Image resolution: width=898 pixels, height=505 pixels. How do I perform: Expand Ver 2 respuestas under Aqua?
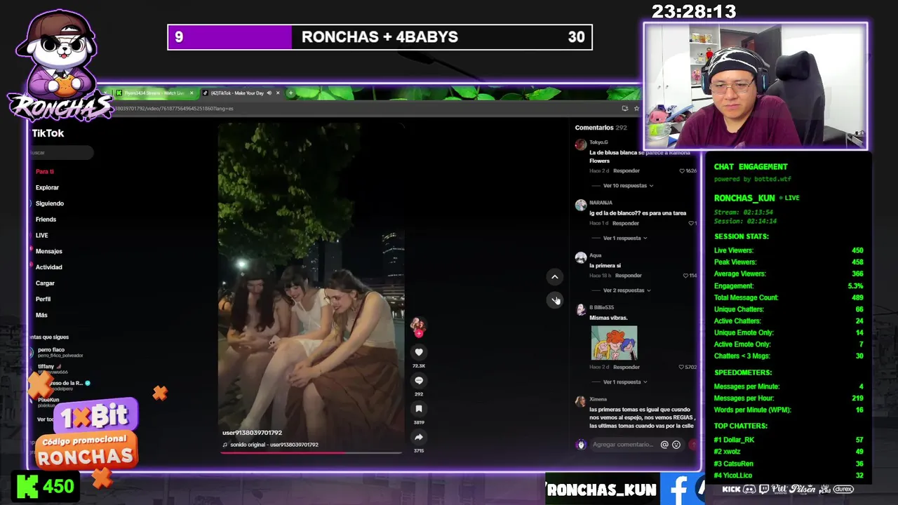coord(626,290)
